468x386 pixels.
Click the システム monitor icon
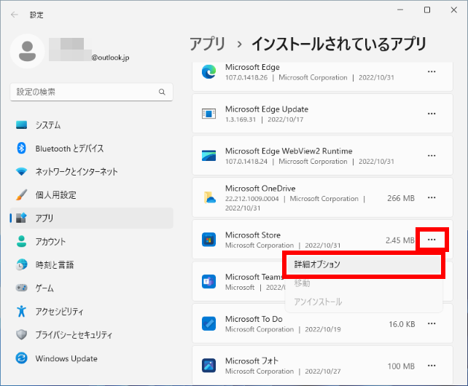click(21, 125)
